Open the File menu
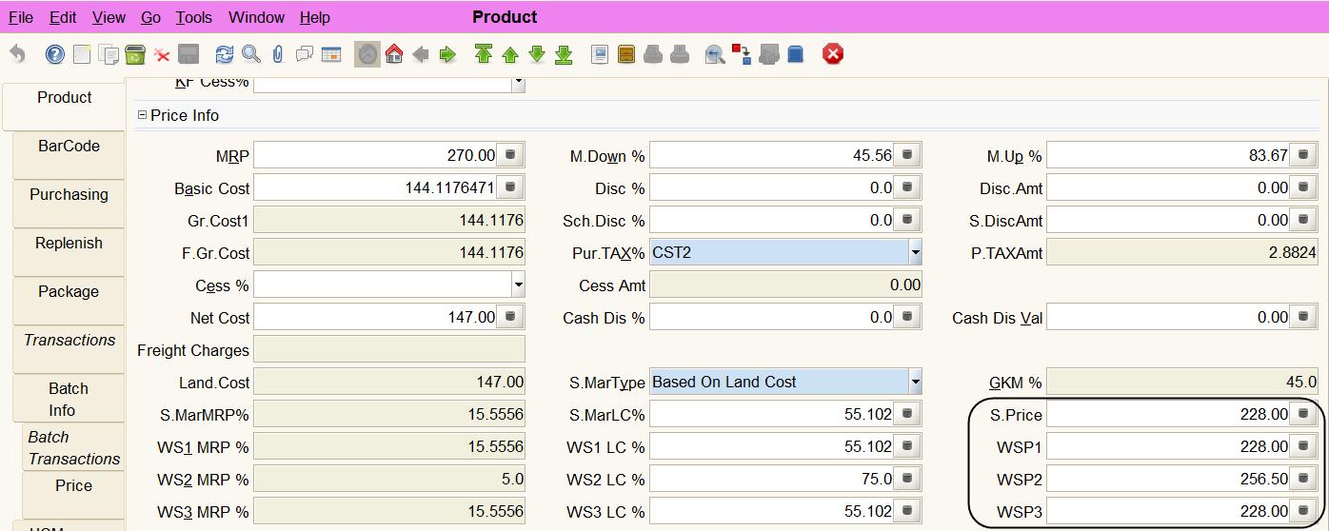Screen dimensions: 1329x531 tap(21, 17)
